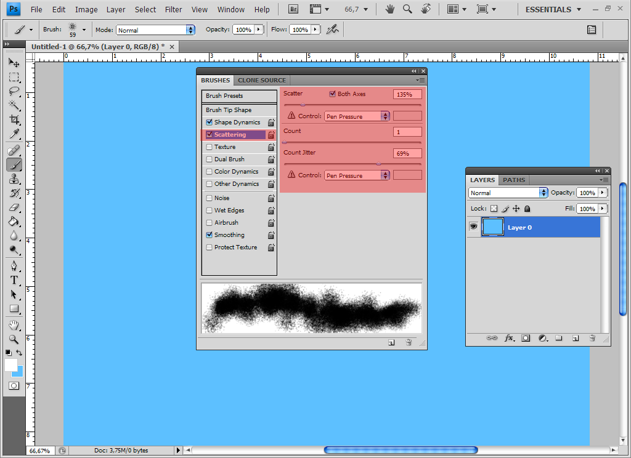
Task: Open the Flow slider arrow
Action: click(x=315, y=30)
